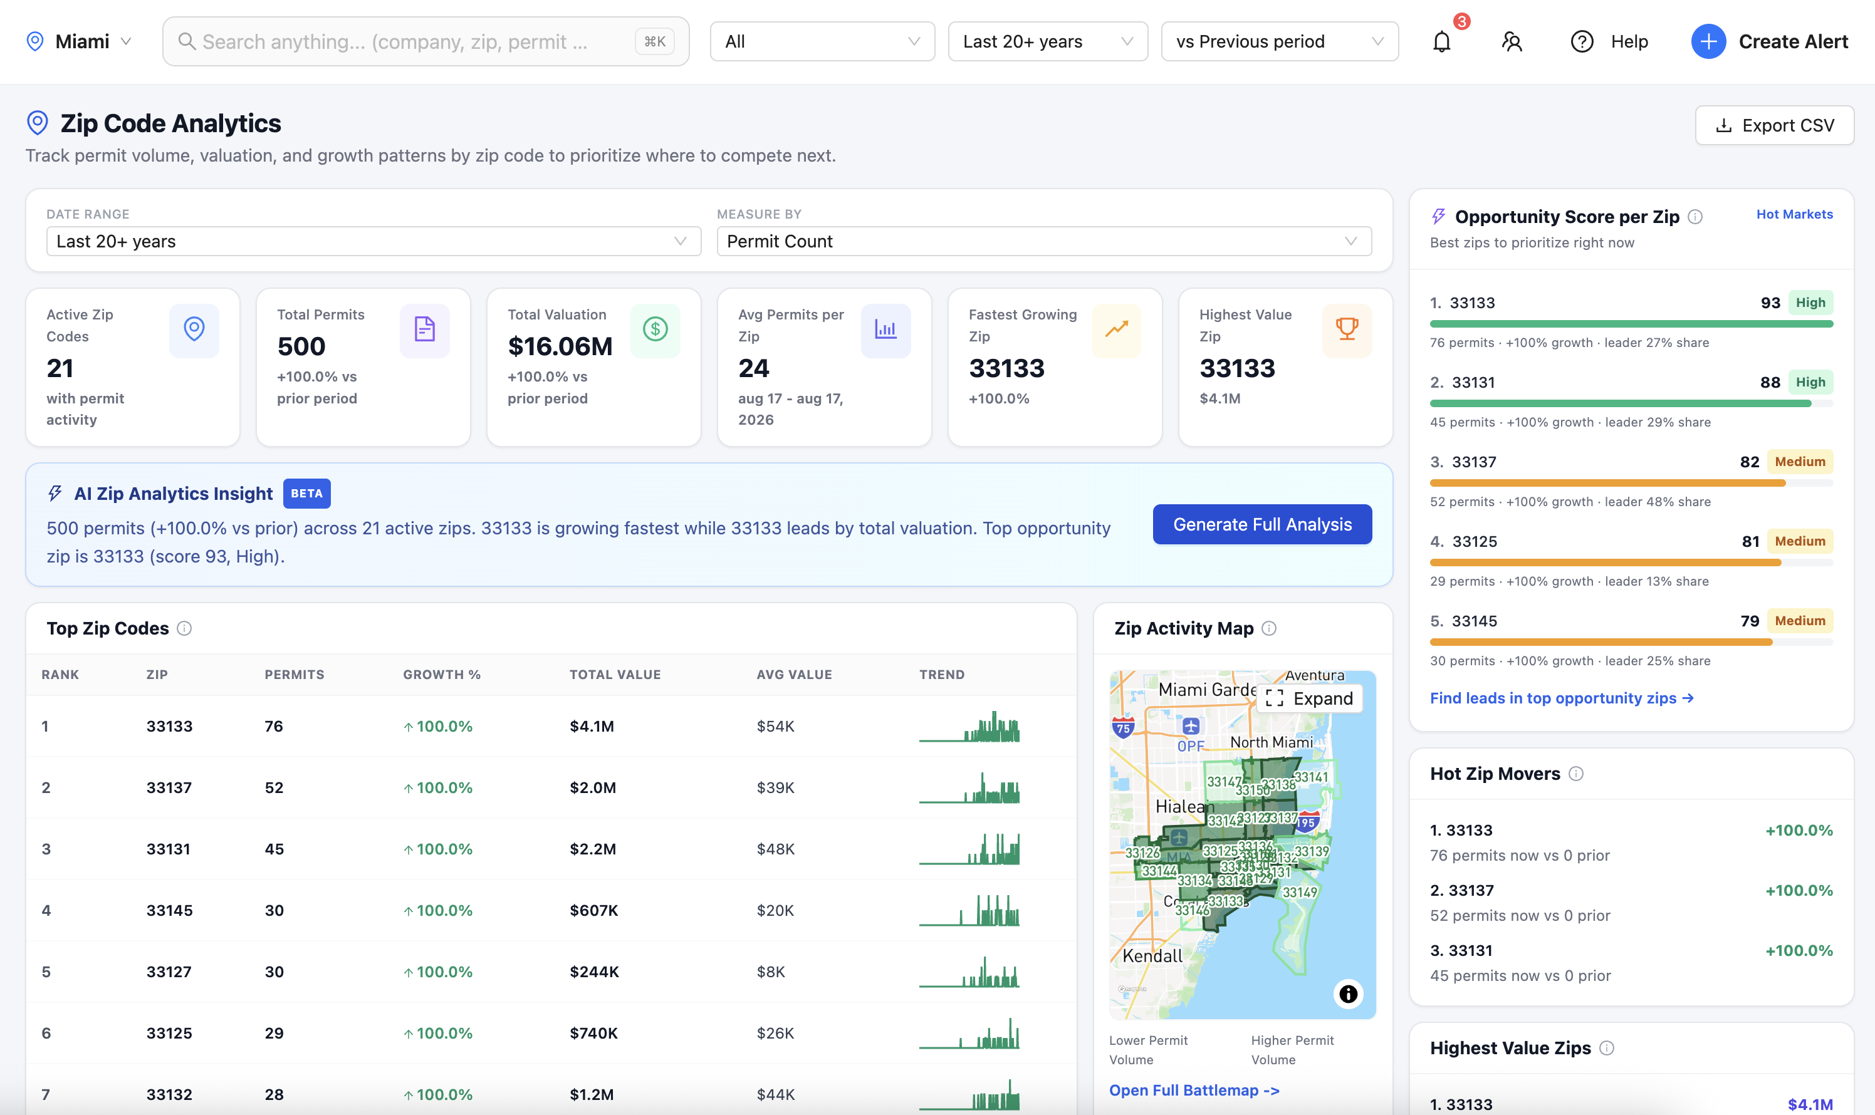Click the BETA badge next to AI Zip Analytics Insight
Viewport: 1875px width, 1115px height.
[x=306, y=494]
